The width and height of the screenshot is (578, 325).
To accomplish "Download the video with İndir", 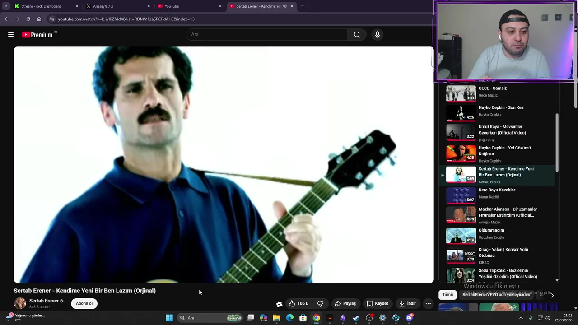I will [407, 303].
